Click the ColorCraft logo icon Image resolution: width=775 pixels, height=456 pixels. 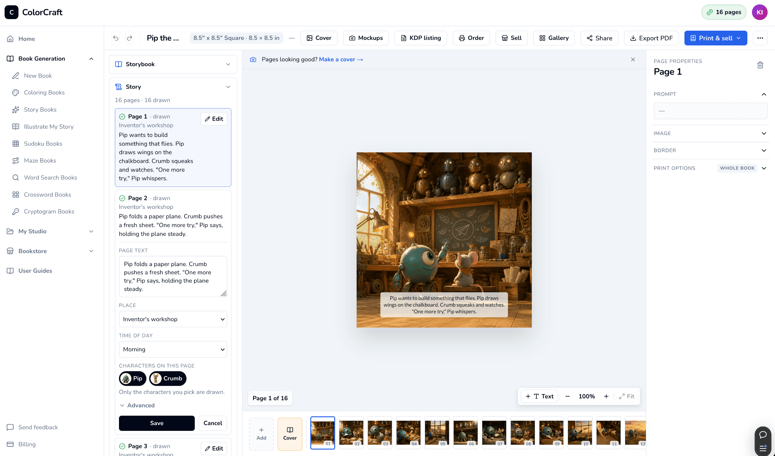tap(12, 12)
